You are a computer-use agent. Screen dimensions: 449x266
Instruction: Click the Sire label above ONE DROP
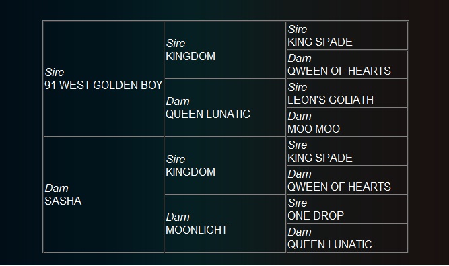pos(298,203)
